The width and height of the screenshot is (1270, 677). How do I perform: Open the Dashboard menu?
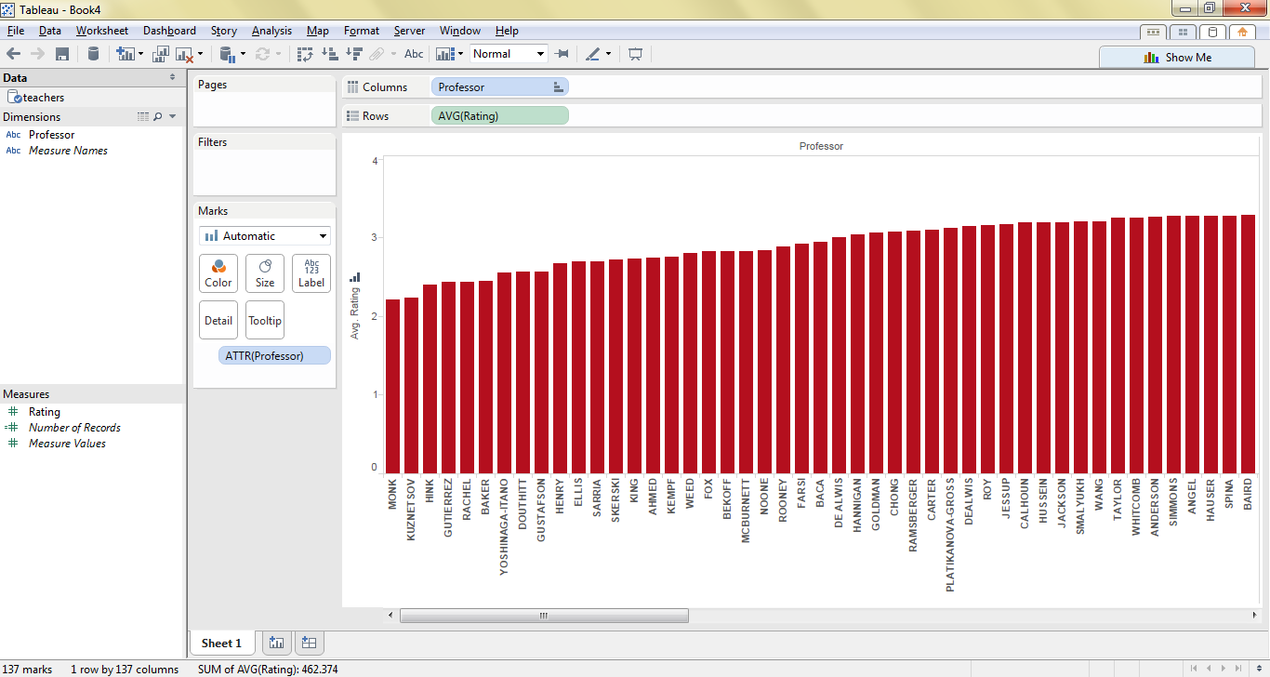click(169, 31)
